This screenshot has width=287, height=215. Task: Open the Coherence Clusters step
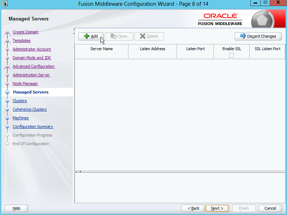tap(29, 109)
